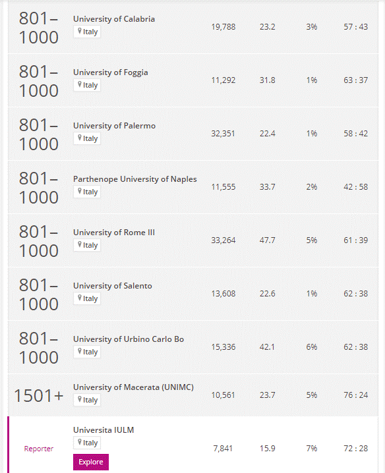Open Parthenope University of Naples page
The width and height of the screenshot is (385, 473).
pos(134,179)
